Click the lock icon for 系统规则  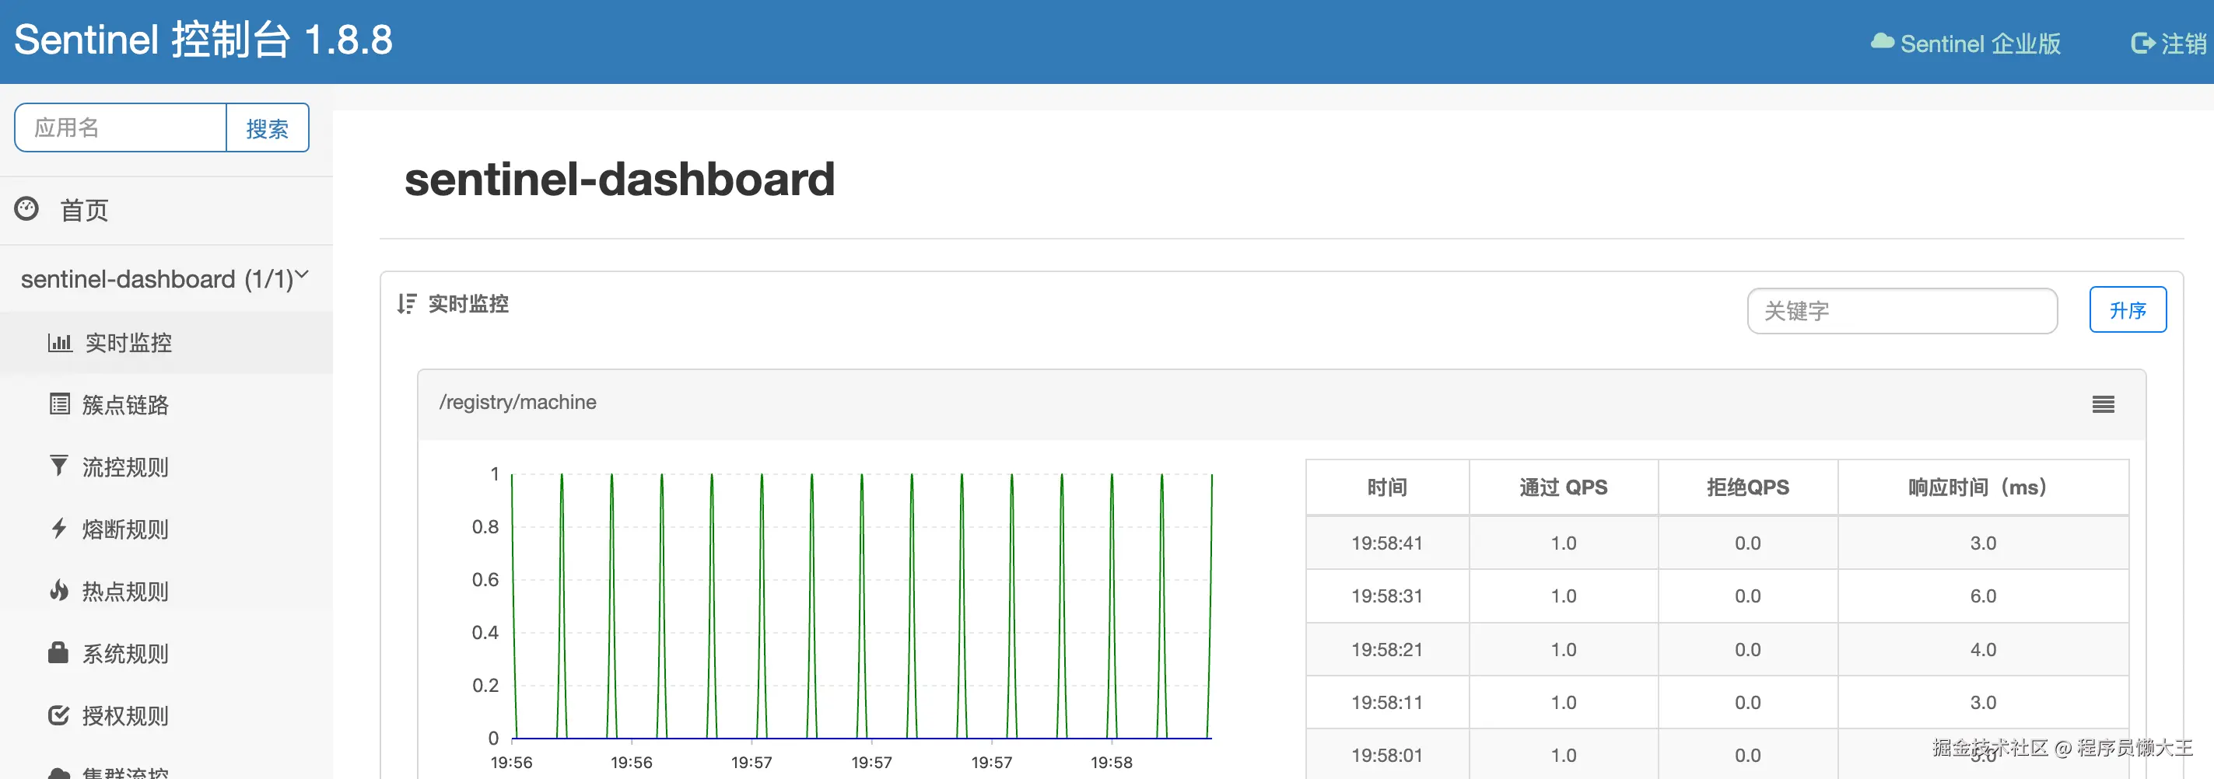pyautogui.click(x=58, y=653)
